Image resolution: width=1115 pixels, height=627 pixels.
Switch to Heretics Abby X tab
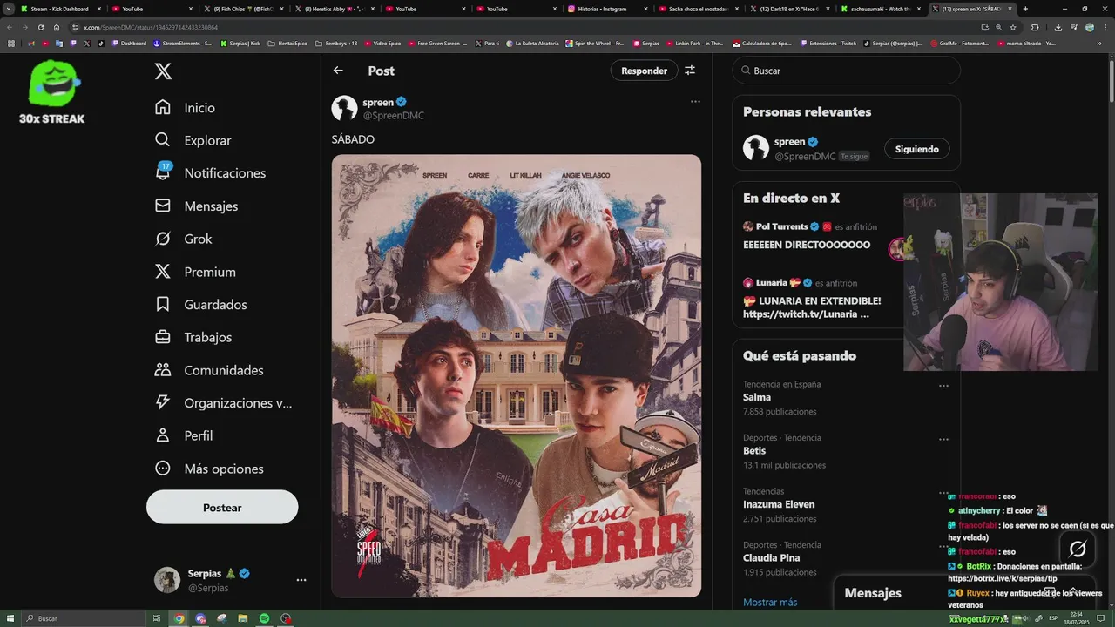click(334, 9)
